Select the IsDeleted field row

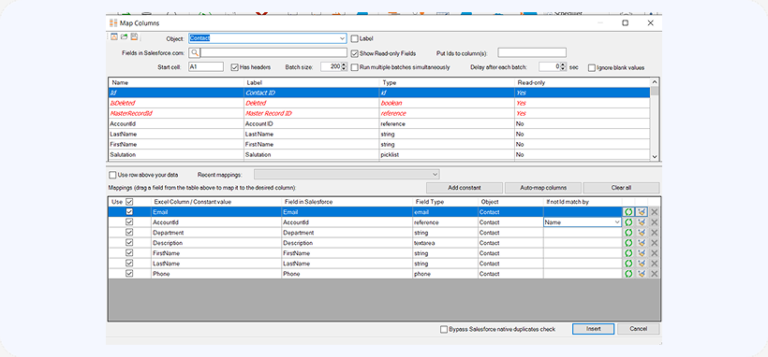click(x=379, y=103)
